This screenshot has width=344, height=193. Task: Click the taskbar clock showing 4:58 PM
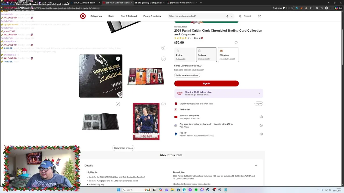point(338,190)
